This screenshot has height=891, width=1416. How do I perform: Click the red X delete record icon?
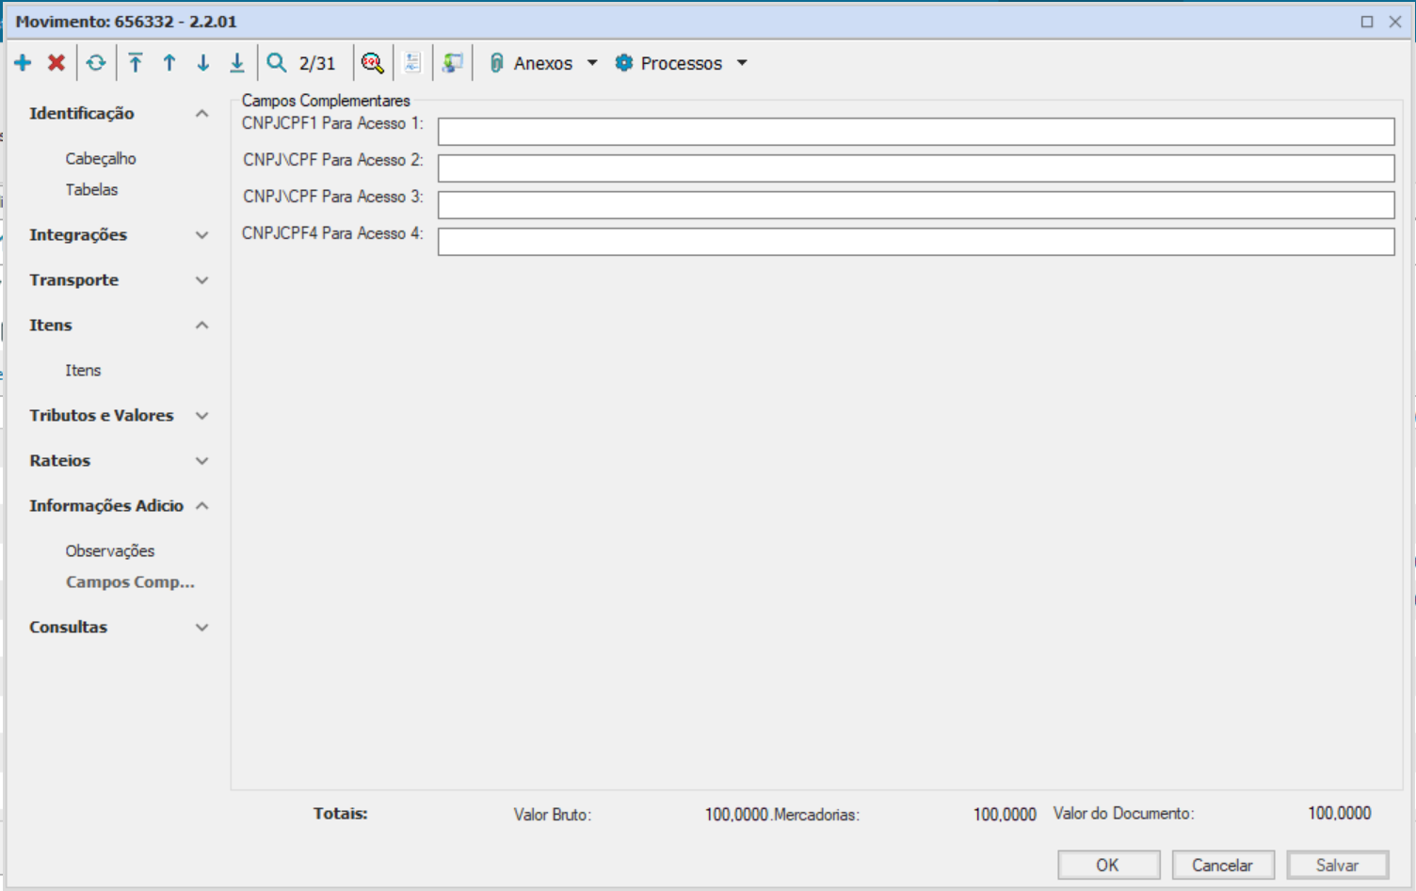(56, 63)
